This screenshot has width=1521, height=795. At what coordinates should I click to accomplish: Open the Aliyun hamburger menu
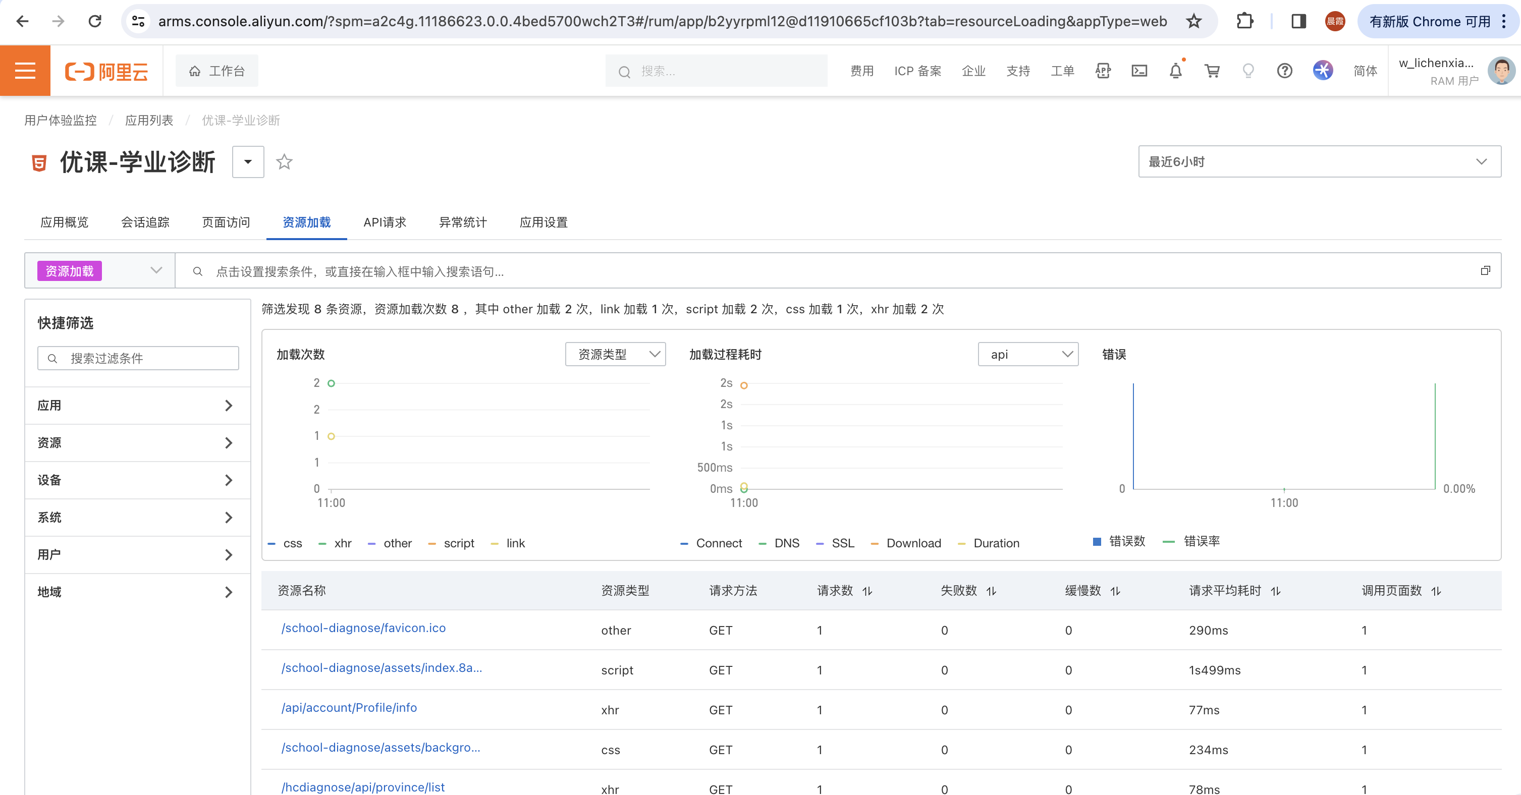25,71
